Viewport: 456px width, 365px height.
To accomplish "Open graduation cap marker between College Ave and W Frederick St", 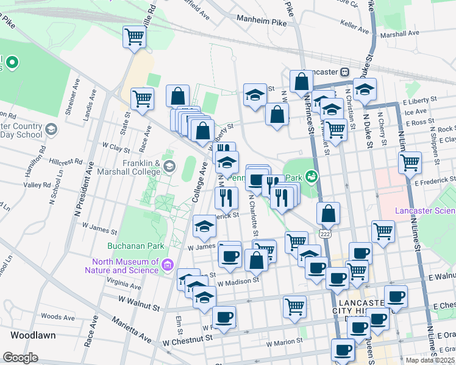I will point(204,226).
